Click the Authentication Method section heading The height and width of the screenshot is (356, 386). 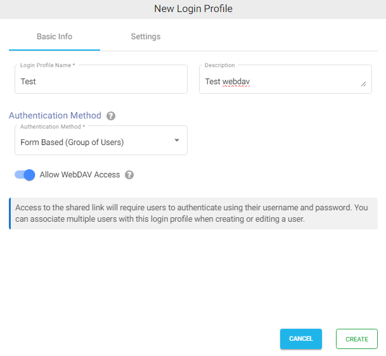click(55, 116)
